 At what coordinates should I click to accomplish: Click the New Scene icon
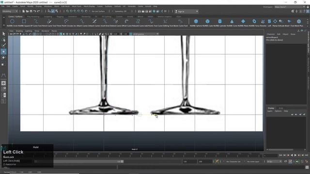coord(24,11)
